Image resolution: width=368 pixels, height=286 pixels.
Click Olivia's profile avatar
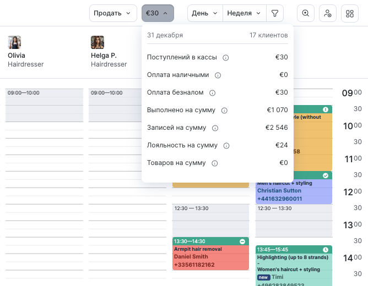click(14, 43)
